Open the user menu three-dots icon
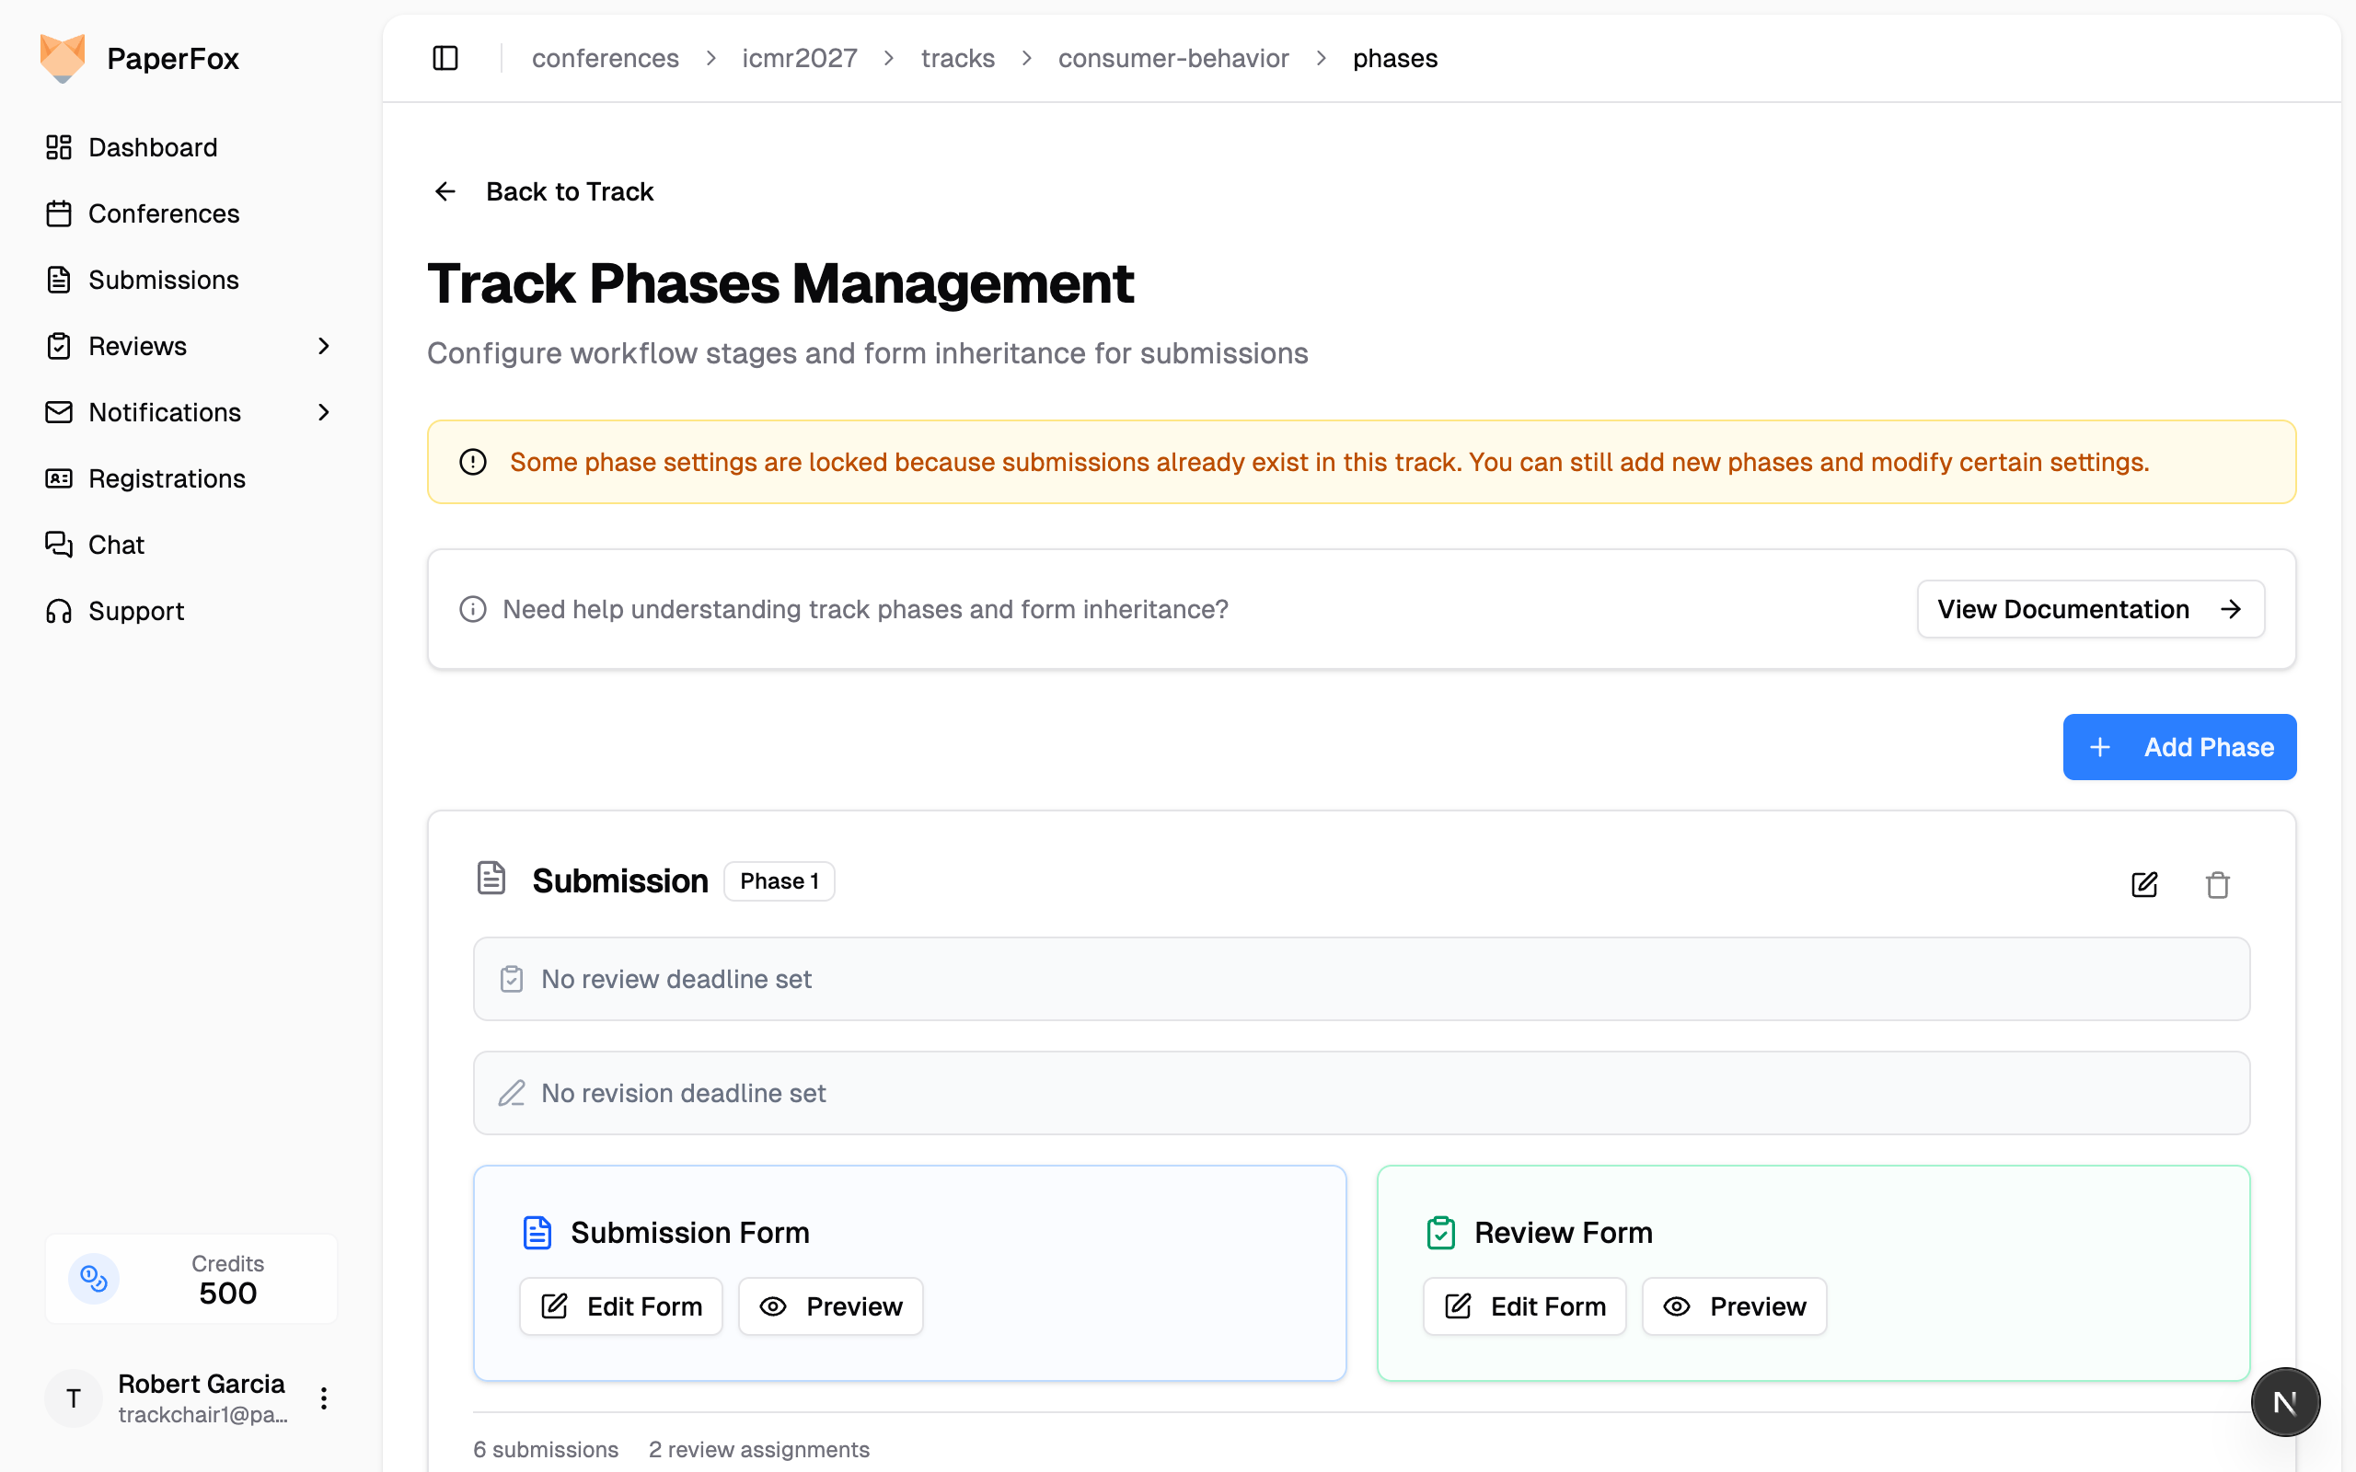The height and width of the screenshot is (1472, 2356). coord(323,1398)
